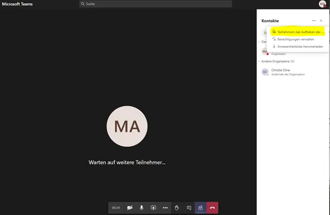Hang up the call
The image size is (330, 215).
pos(212,208)
